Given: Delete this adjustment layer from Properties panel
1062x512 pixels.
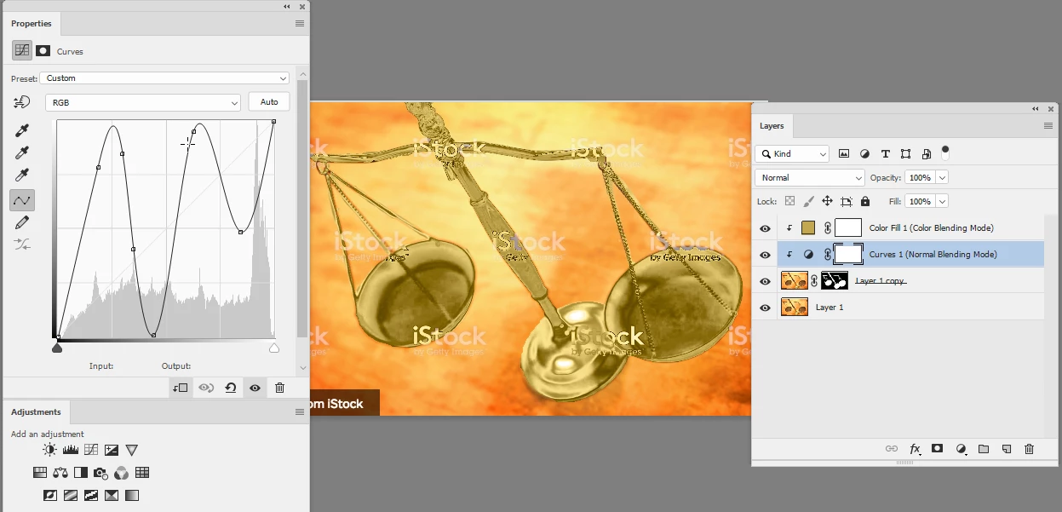Looking at the screenshot, I should pos(279,388).
